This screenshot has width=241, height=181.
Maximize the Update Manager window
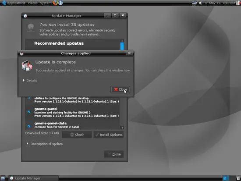tap(115, 15)
